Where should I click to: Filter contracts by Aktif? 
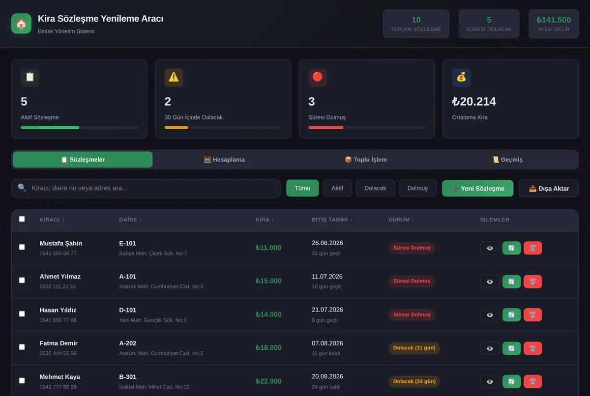point(337,188)
